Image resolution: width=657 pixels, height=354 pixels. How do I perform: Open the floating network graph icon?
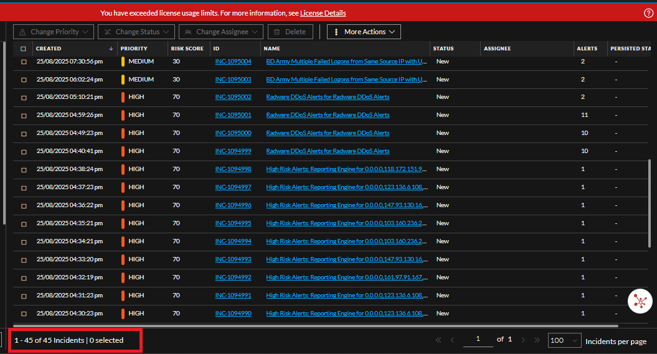pos(639,300)
